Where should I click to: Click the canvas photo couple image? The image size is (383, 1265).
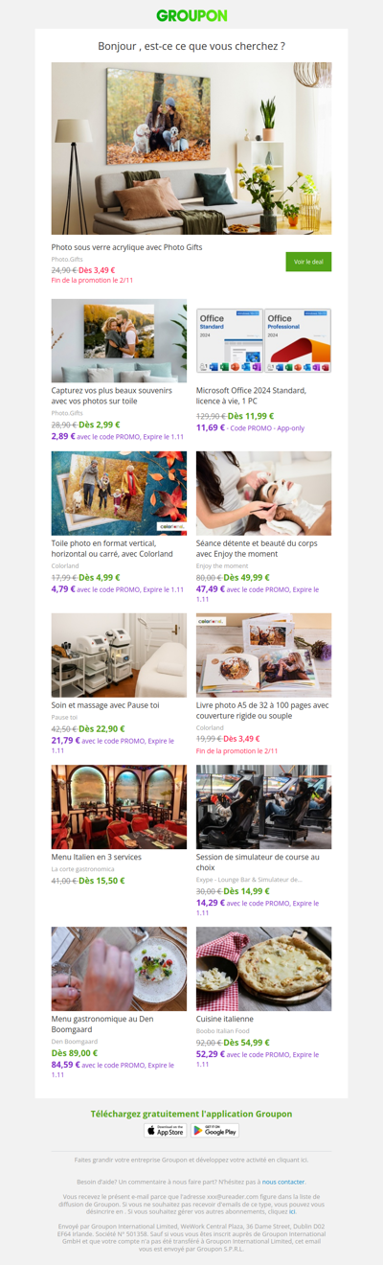(x=119, y=341)
